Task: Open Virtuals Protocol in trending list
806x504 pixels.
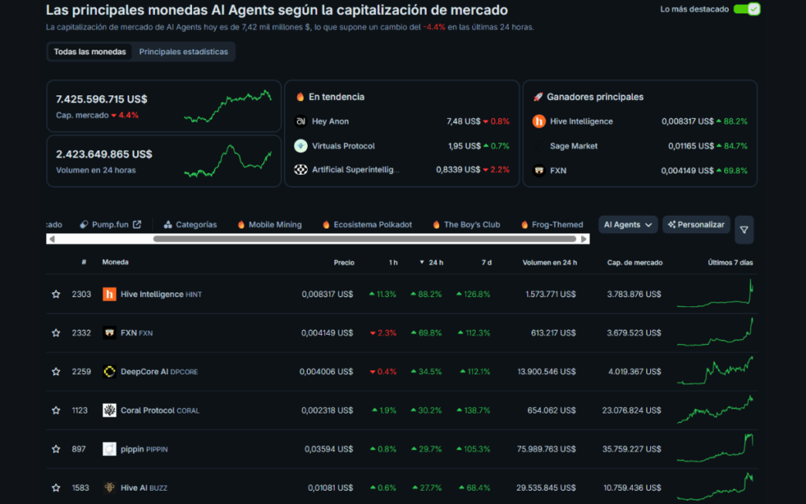Action: (x=343, y=146)
